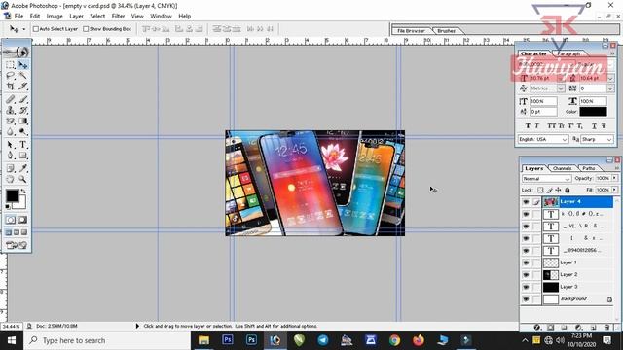The width and height of the screenshot is (623, 350).
Task: Enable Quick Mask mode
Action: pos(22,220)
